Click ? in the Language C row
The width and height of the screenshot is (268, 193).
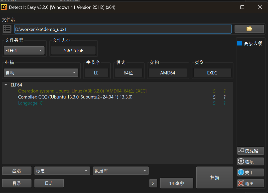click(225, 103)
